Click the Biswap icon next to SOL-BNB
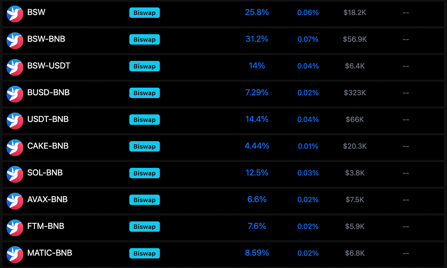This screenshot has width=447, height=268. 15,174
